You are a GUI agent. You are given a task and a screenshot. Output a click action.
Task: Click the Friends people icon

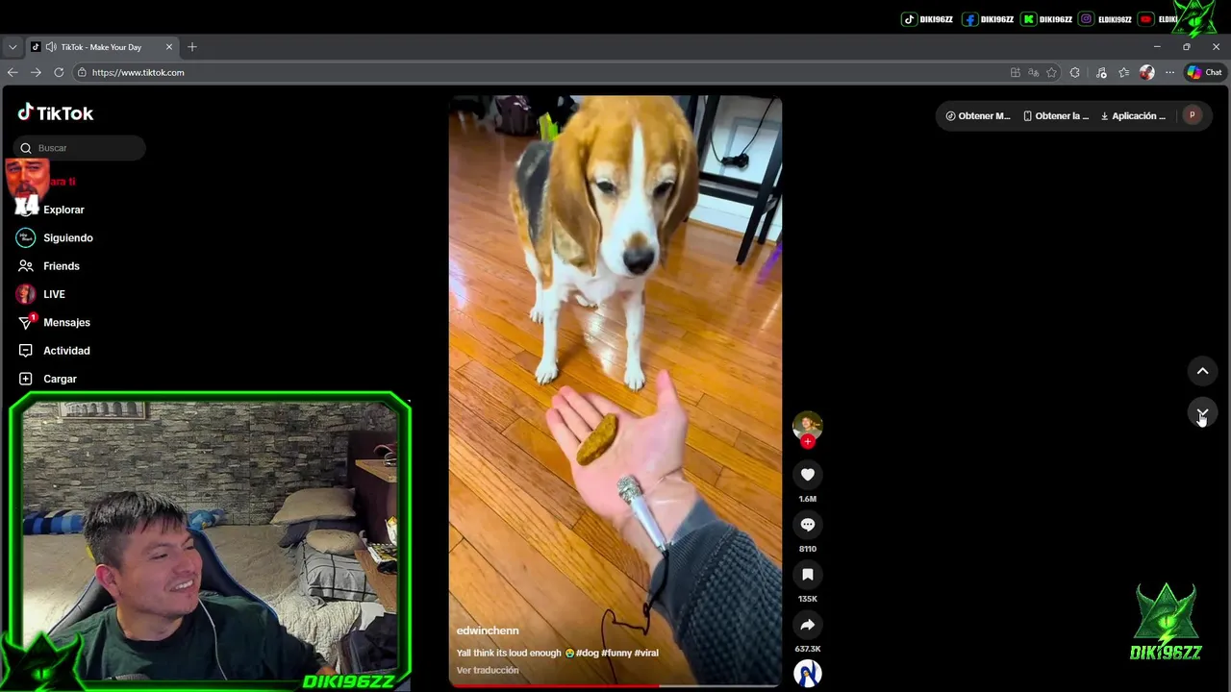[26, 266]
